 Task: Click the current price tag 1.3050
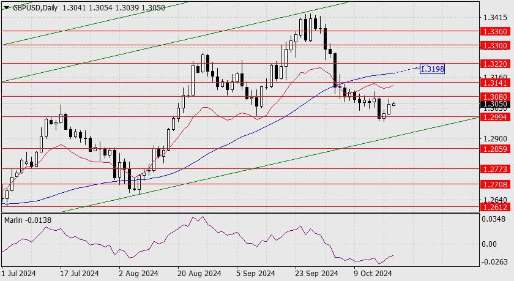pyautogui.click(x=495, y=104)
